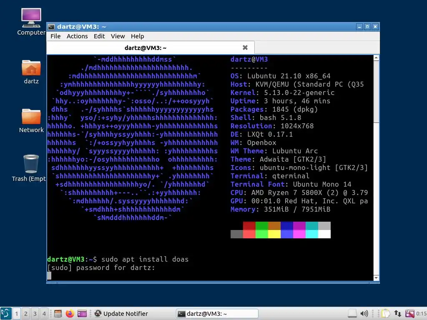The width and height of the screenshot is (427, 320).
Task: Click the 'Uptime: 3 hours, 46 mins' line
Action: click(281, 101)
